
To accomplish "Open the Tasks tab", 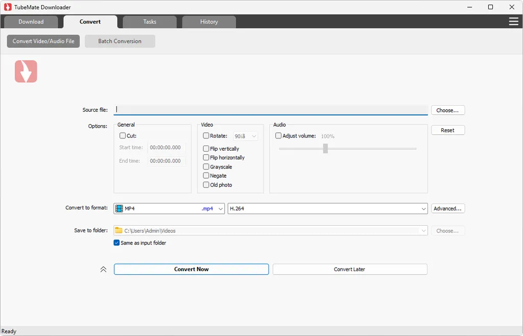I will (150, 21).
